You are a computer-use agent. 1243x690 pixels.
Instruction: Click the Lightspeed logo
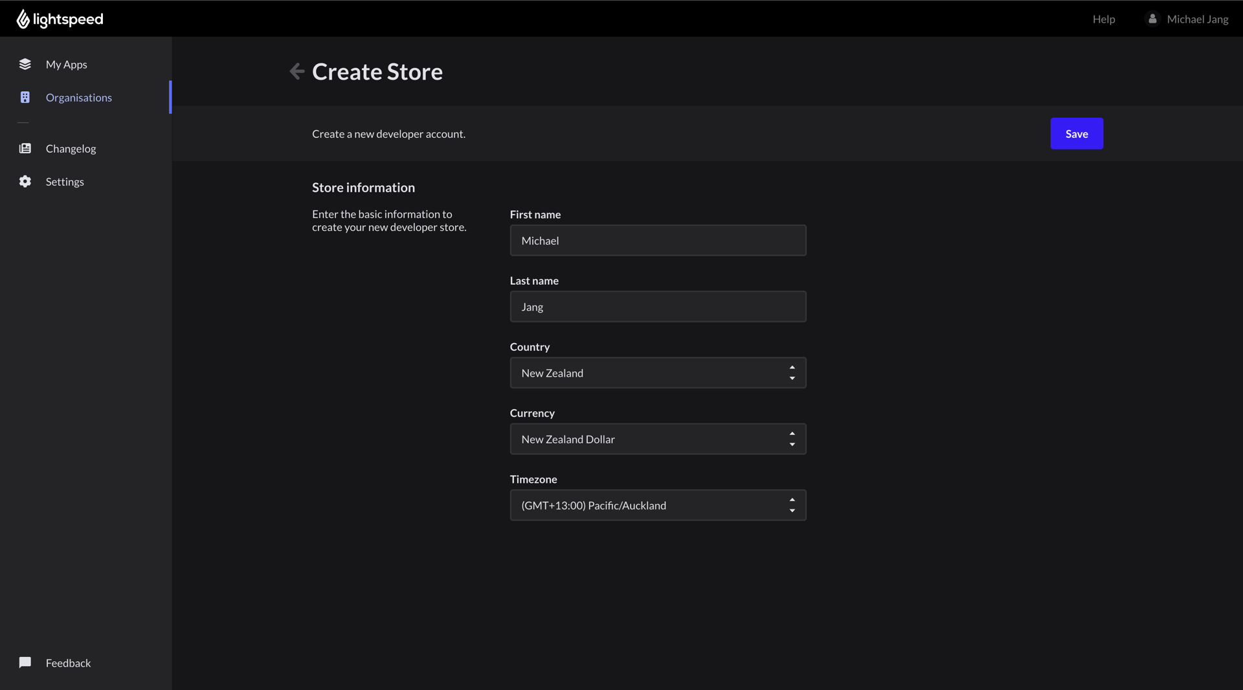tap(59, 19)
